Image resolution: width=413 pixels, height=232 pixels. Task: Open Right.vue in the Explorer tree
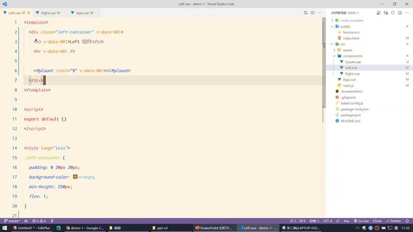point(352,73)
